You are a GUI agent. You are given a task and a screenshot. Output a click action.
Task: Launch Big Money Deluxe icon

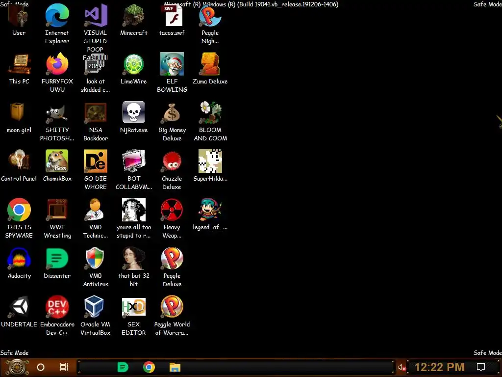[x=172, y=112]
